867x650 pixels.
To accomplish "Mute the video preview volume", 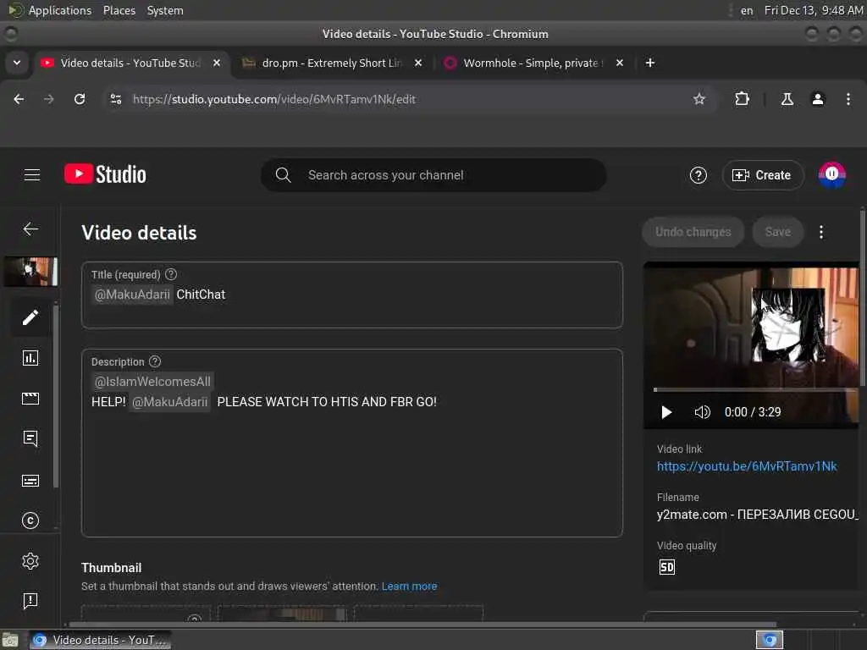I will coord(702,412).
